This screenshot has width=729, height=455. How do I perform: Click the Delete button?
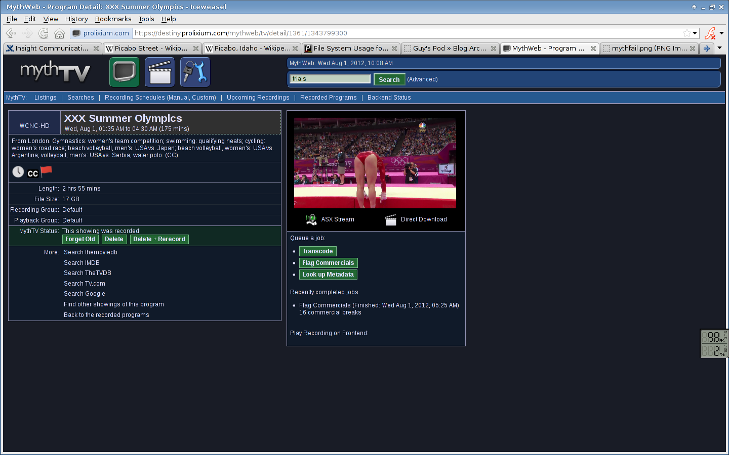point(114,239)
